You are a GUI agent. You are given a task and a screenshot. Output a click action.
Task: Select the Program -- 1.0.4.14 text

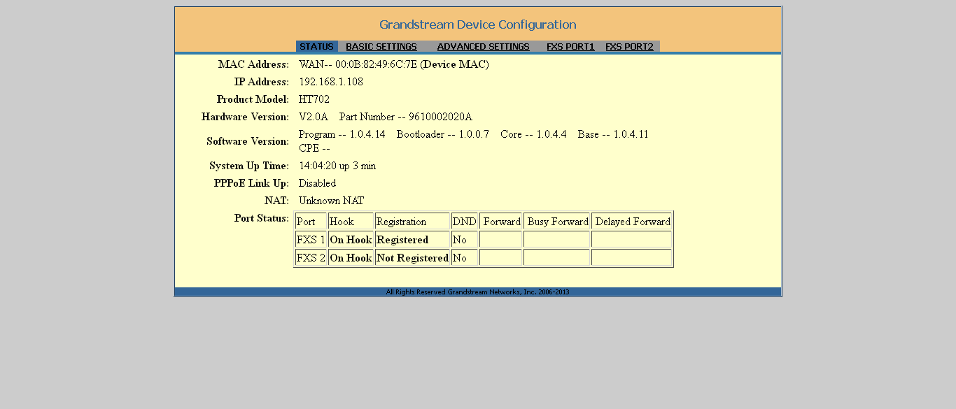[x=342, y=134]
